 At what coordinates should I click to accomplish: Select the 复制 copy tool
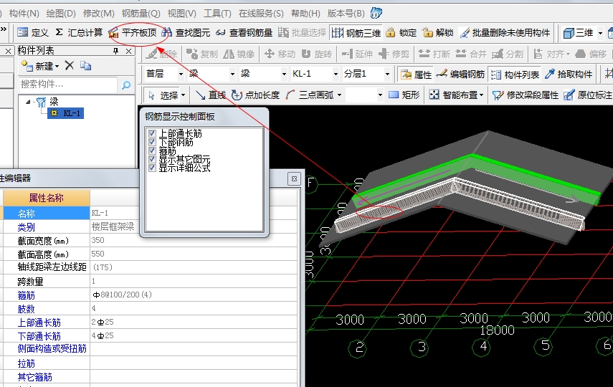[201, 54]
